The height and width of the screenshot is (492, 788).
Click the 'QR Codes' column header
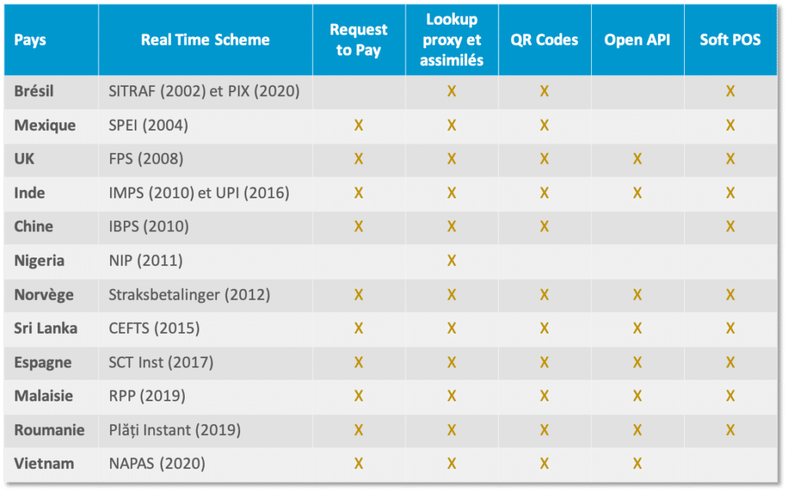(544, 40)
